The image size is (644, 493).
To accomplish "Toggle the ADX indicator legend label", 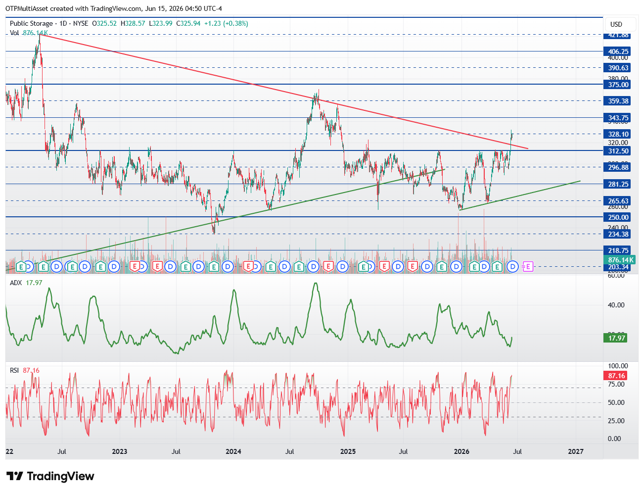I will (16, 283).
